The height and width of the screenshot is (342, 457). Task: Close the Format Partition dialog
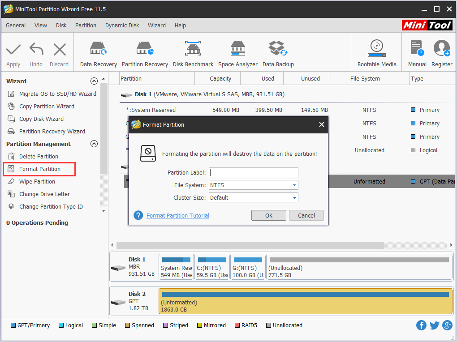(322, 125)
